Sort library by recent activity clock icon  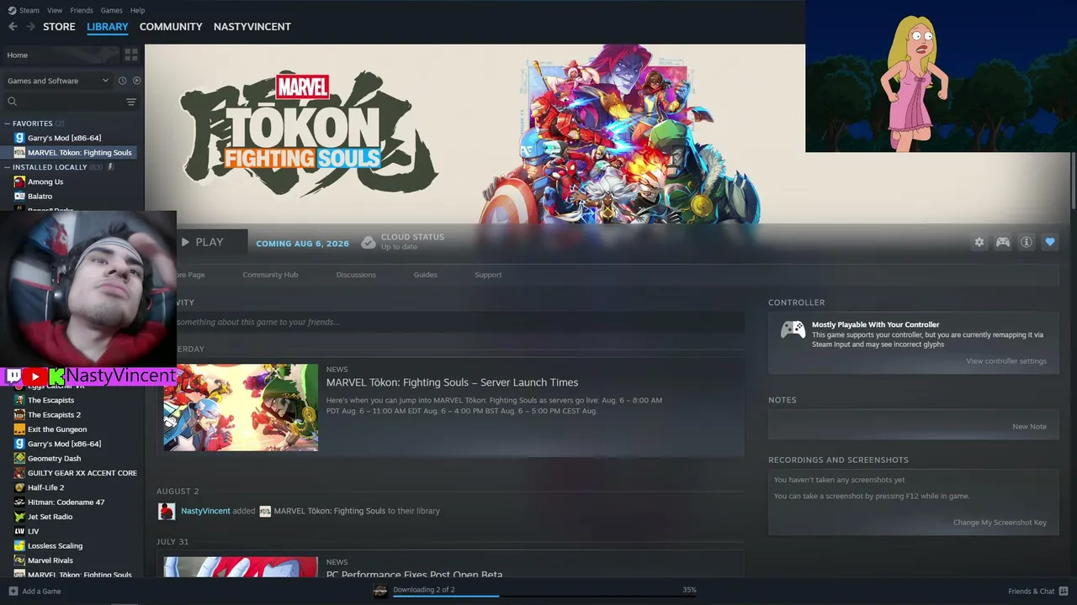point(122,81)
